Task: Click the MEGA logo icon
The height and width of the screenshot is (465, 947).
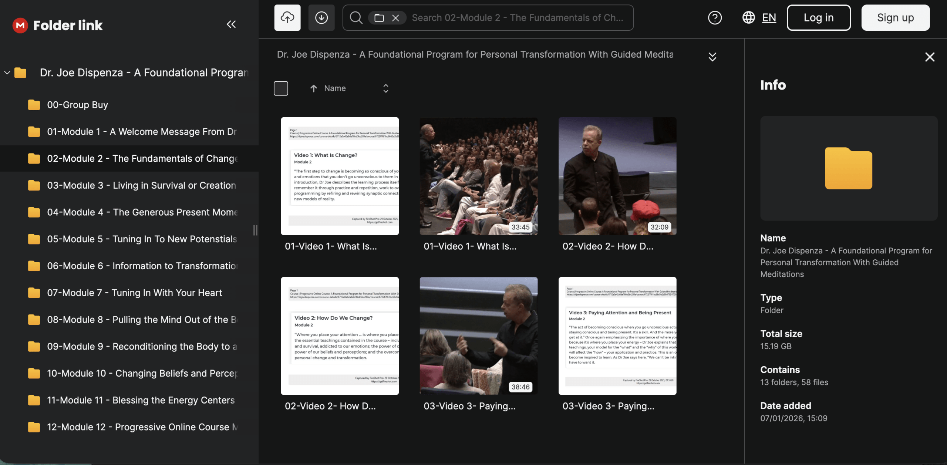Action: pyautogui.click(x=20, y=25)
